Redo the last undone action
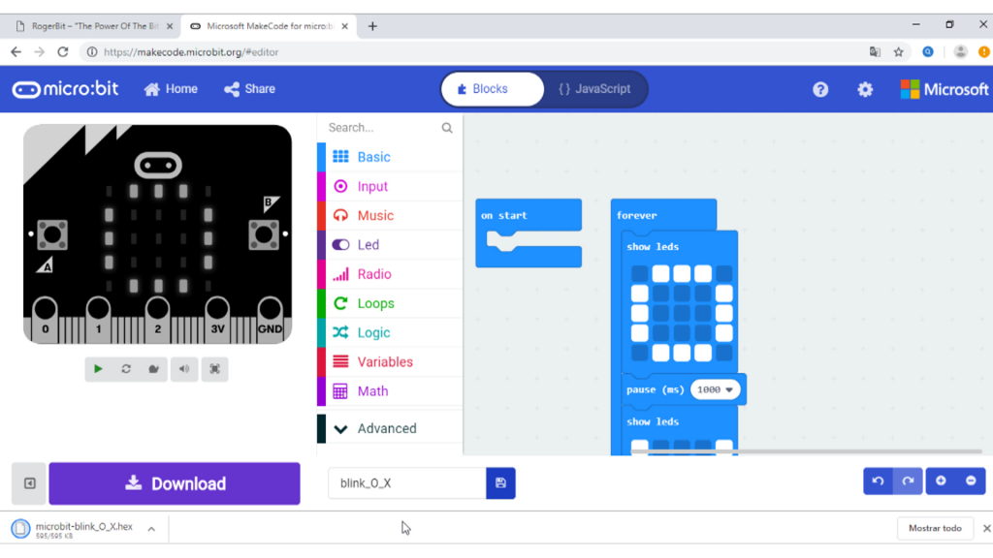 tap(908, 480)
